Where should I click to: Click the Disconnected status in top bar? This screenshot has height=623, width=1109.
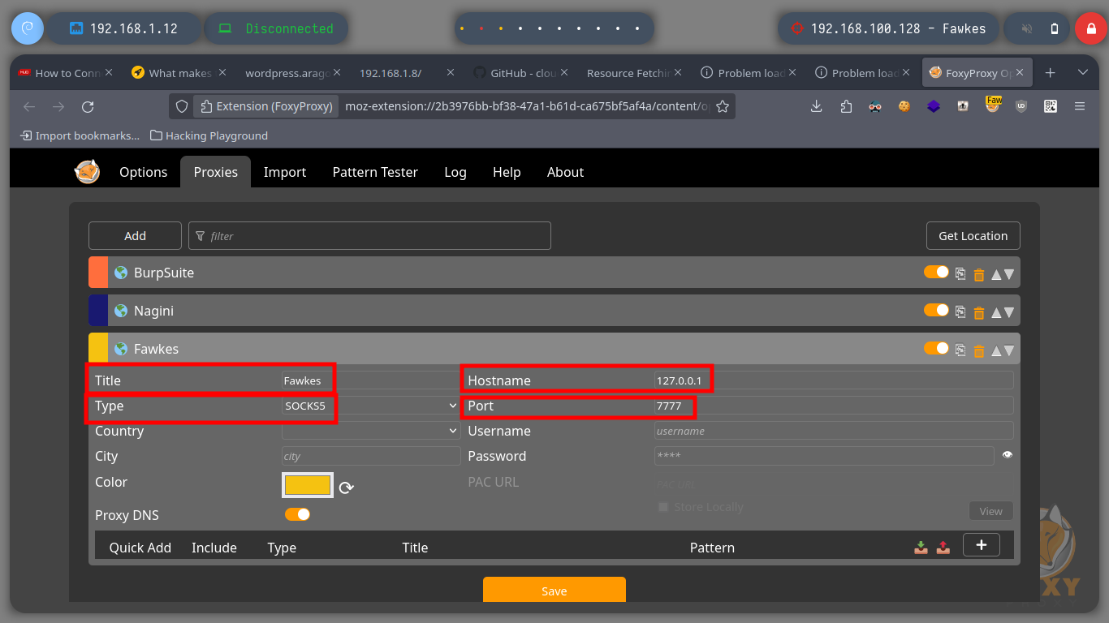(277, 28)
